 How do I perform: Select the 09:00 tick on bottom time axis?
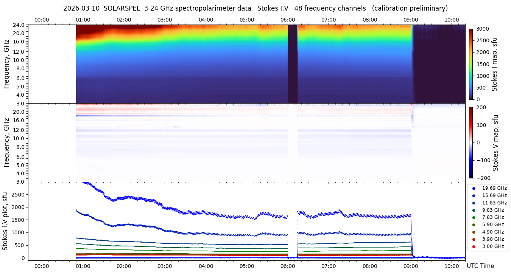coord(411,266)
